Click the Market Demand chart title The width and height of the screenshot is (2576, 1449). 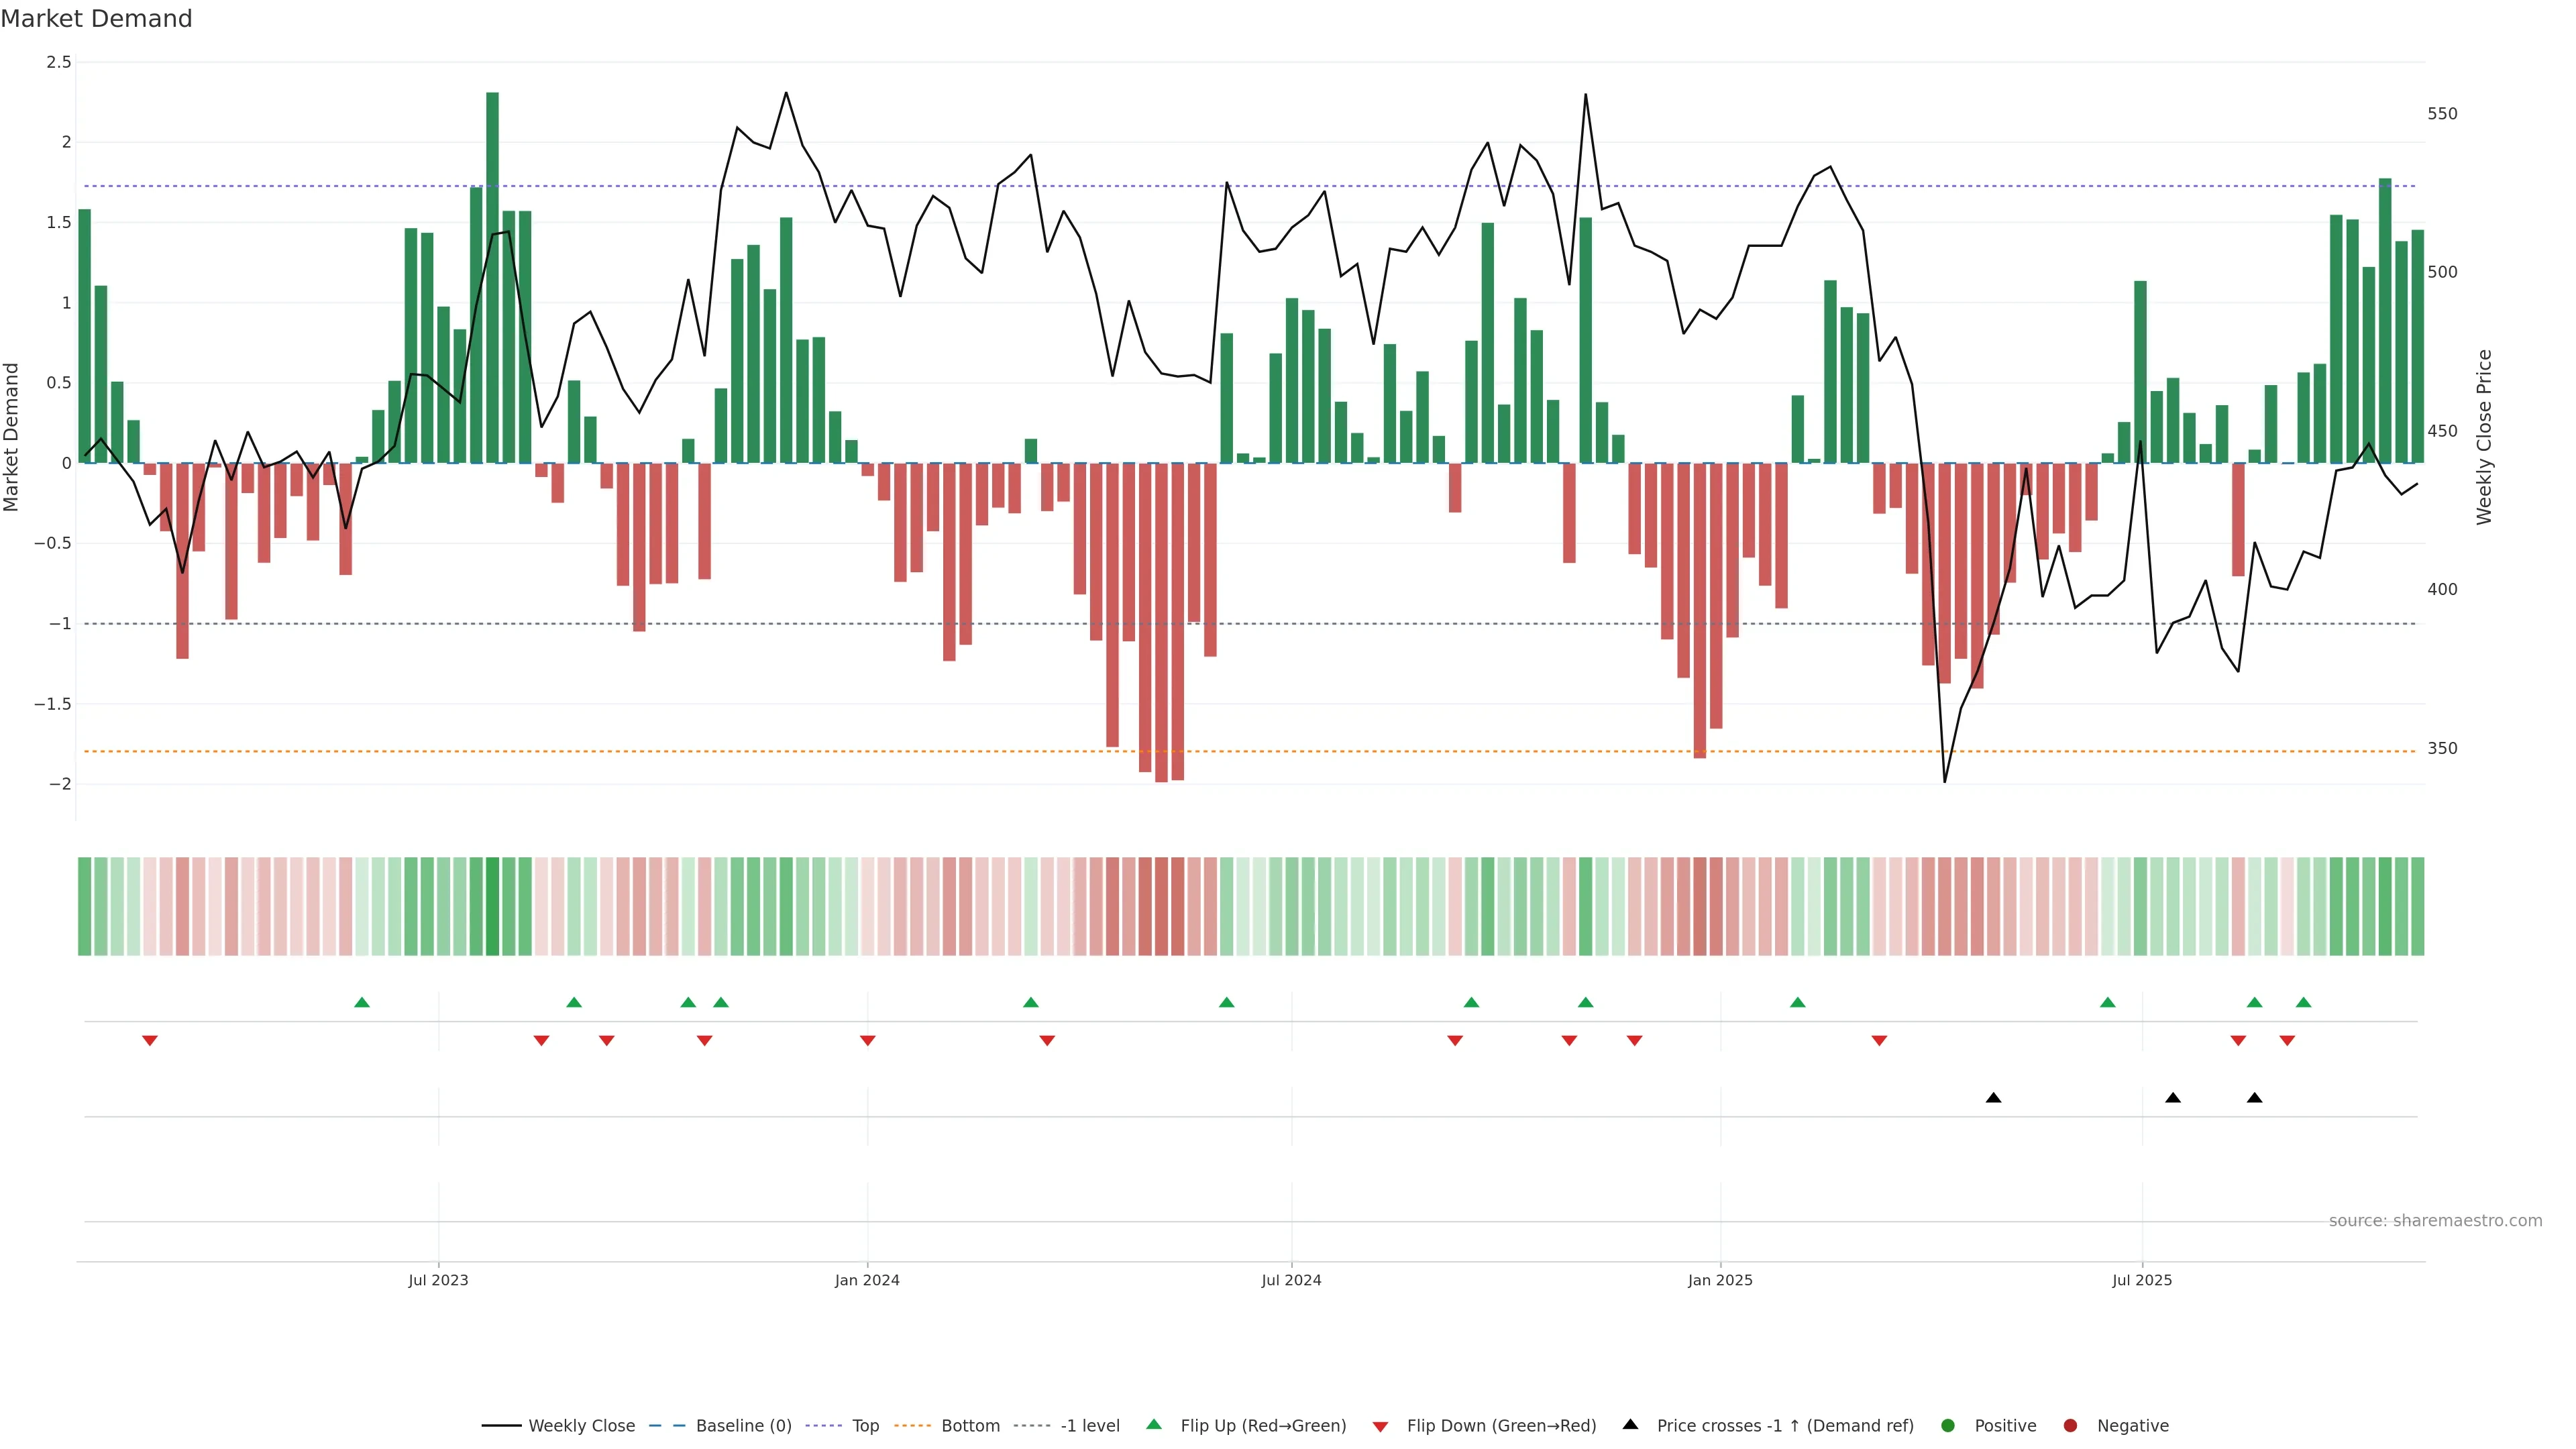coord(96,19)
